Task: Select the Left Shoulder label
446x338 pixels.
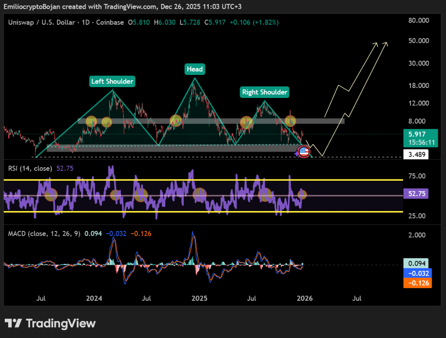Action: pos(112,81)
